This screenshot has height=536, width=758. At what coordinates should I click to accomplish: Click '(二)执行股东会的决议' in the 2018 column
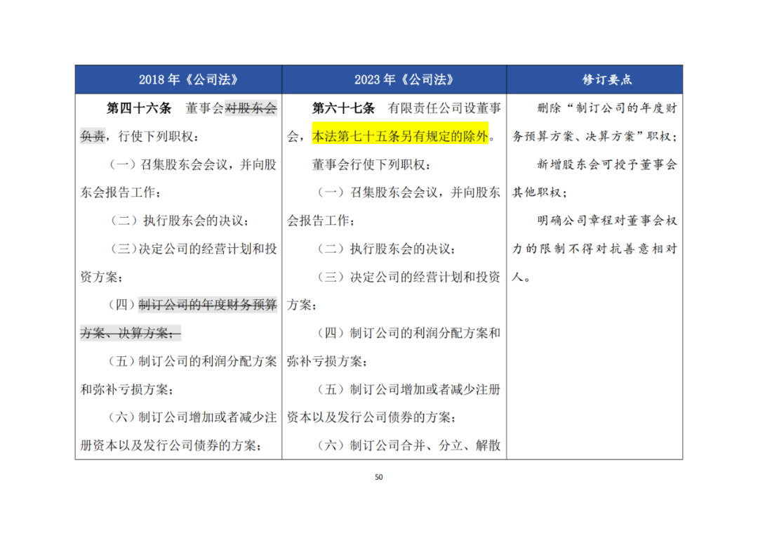tap(179, 221)
